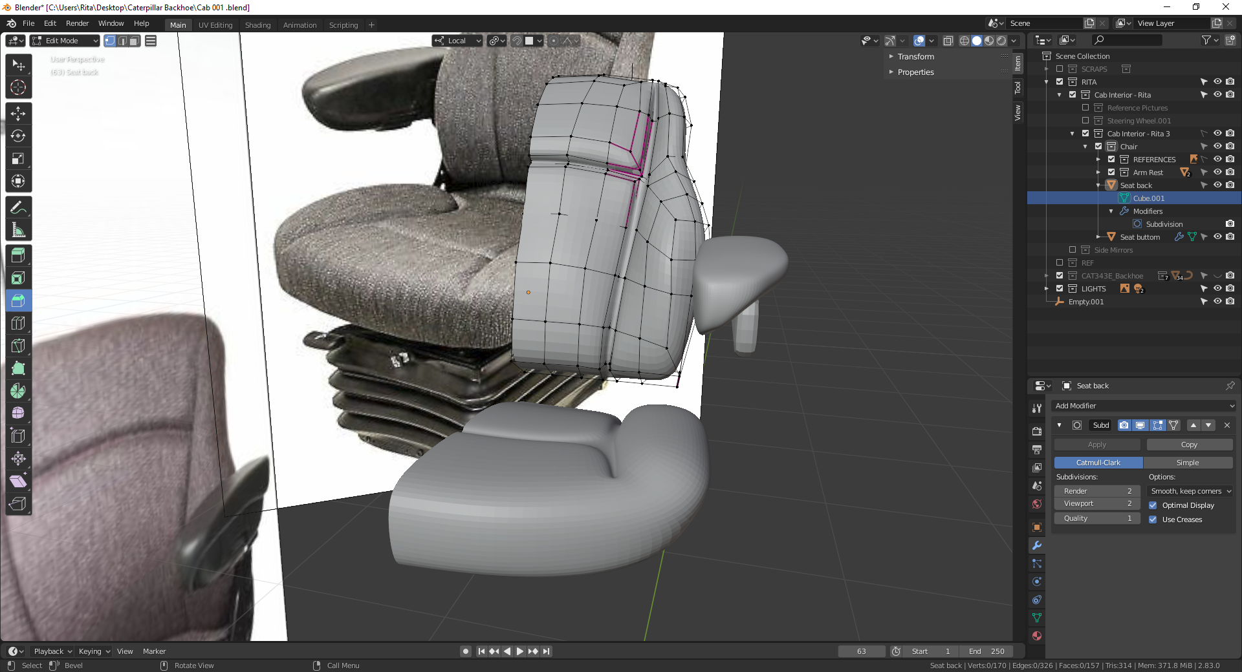Enable the Reference Pictures collection checkbox

(x=1085, y=108)
